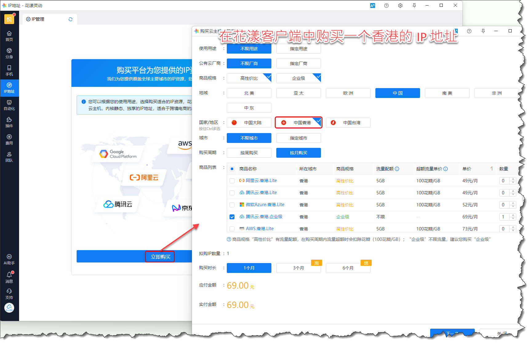Open settings gear in main title bar
The width and height of the screenshot is (532, 345).
tap(400, 6)
